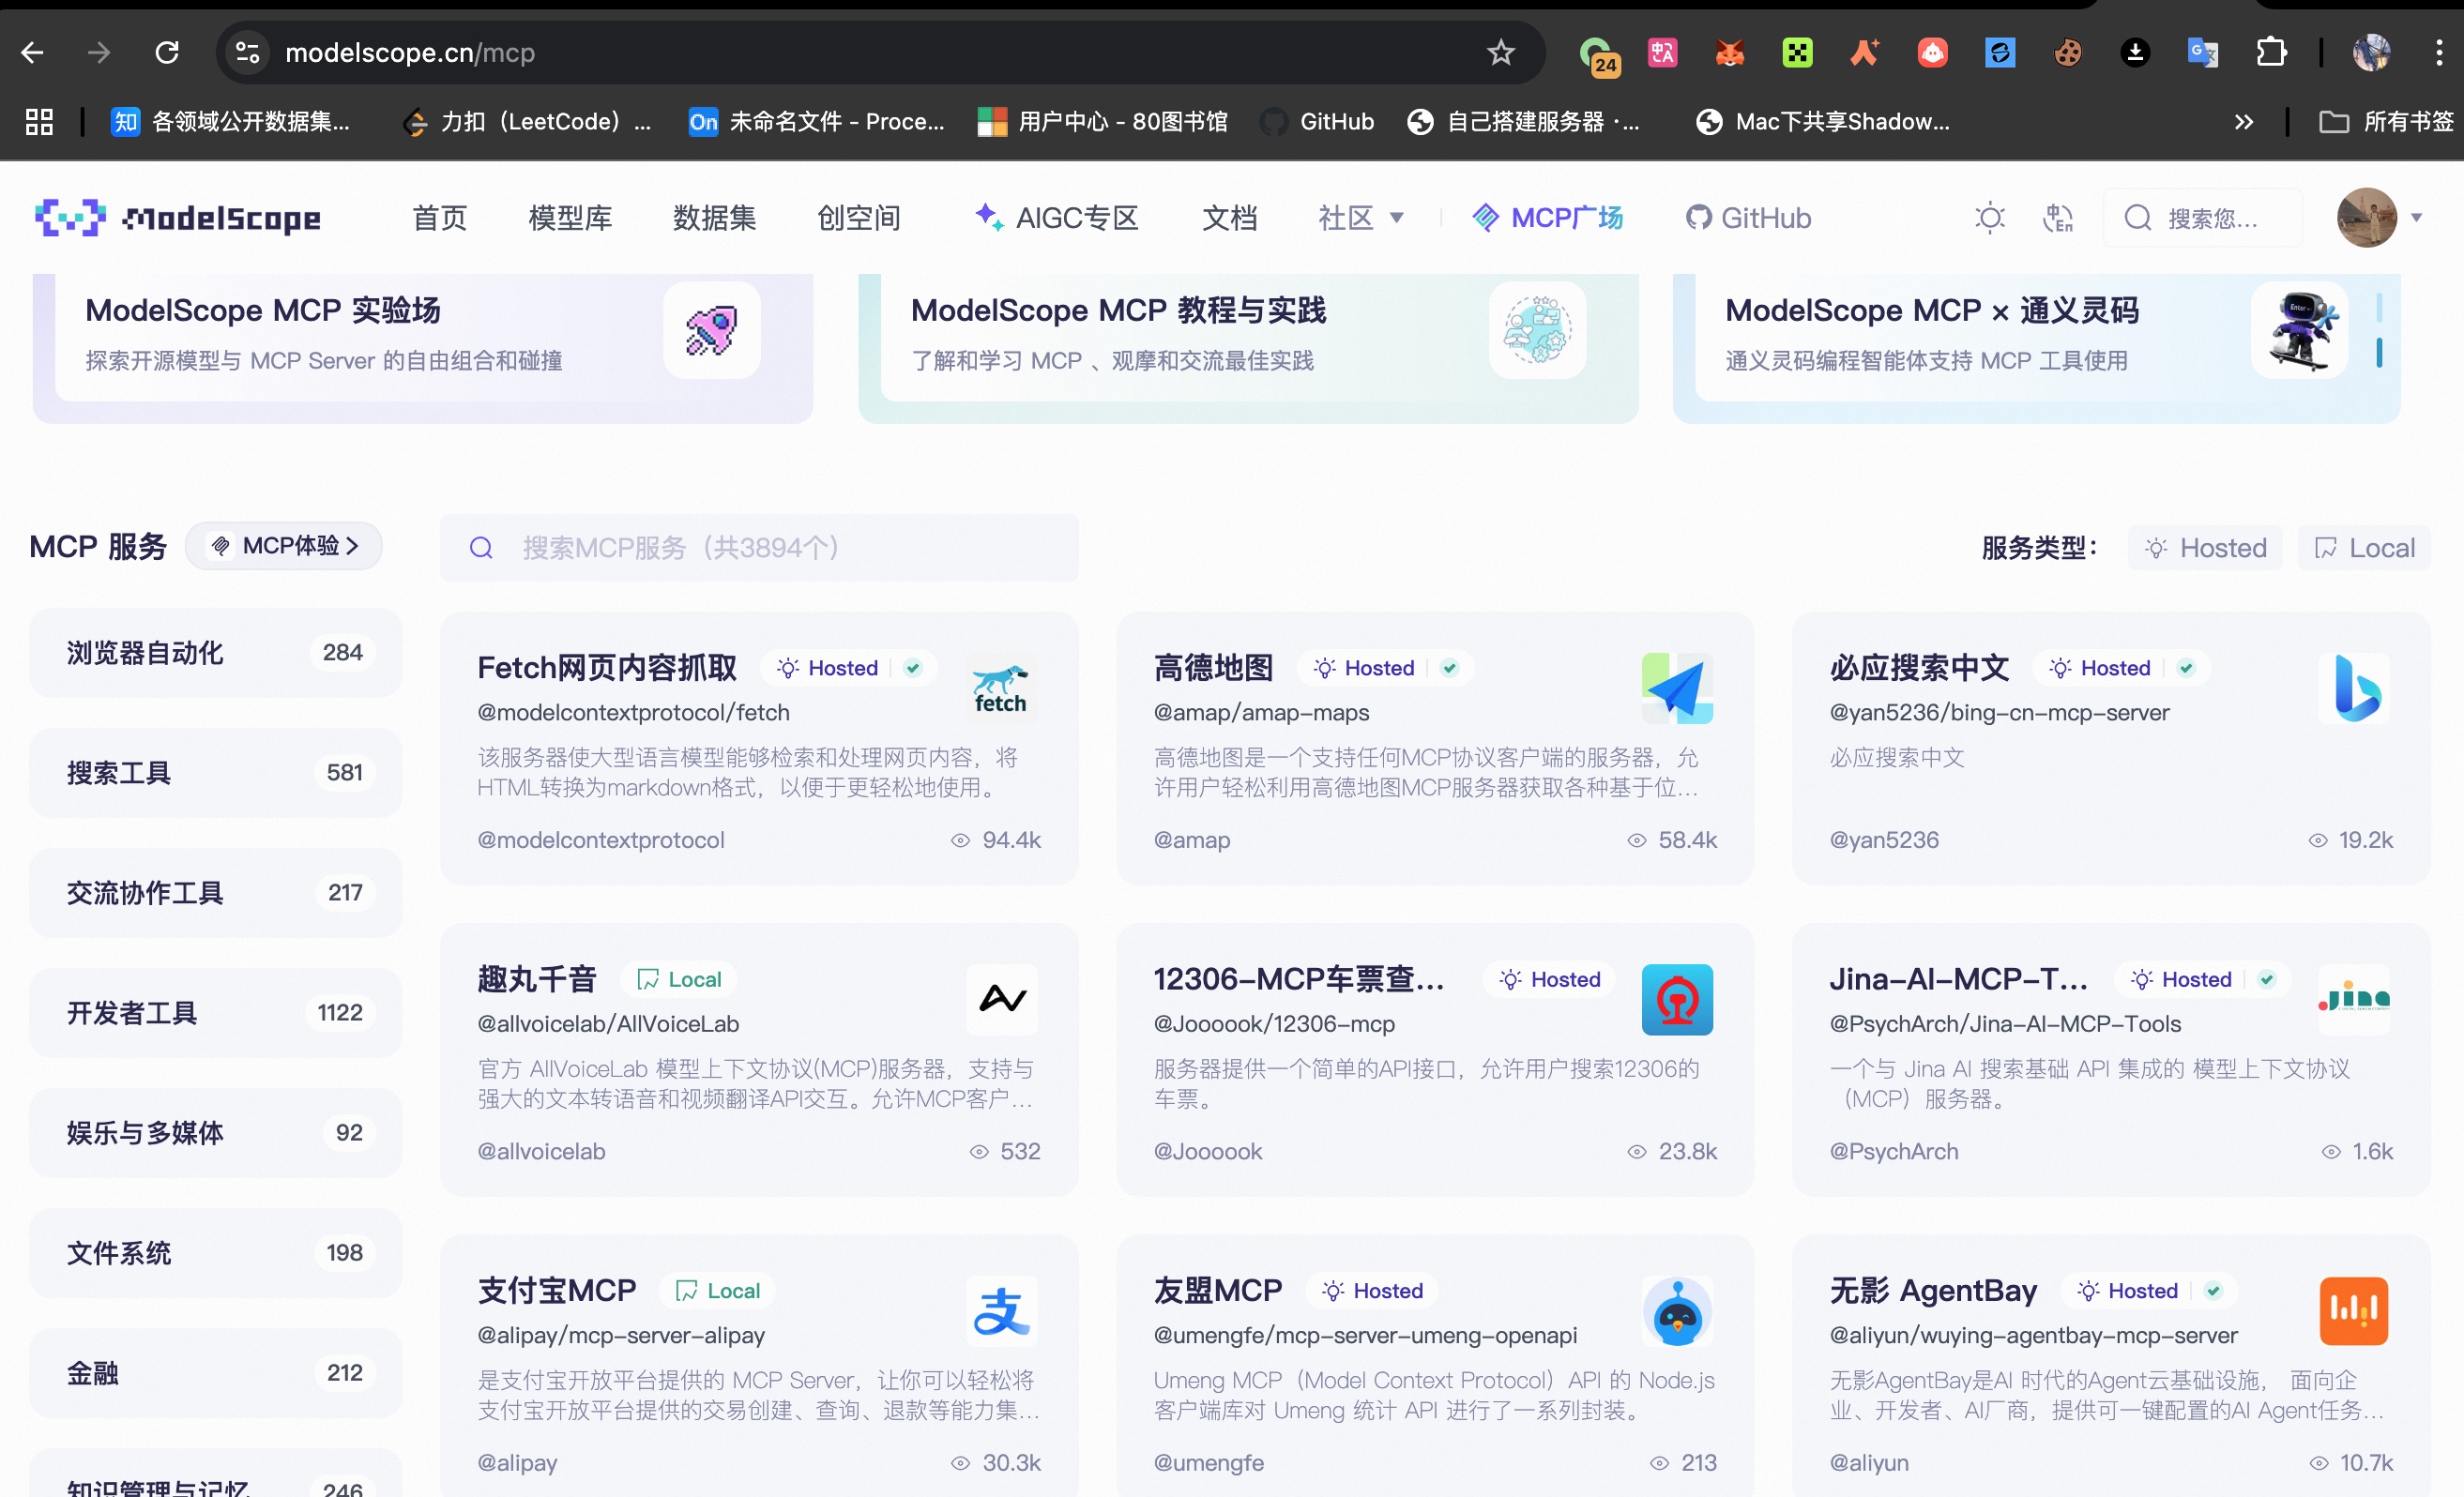
Task: Open the browser extensions puzzle icon
Action: (2271, 52)
